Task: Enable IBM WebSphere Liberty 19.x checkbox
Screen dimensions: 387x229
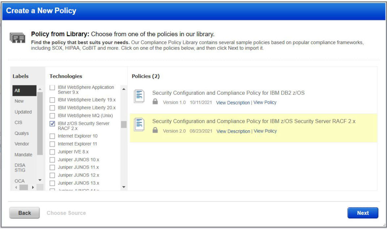Action: coord(52,100)
